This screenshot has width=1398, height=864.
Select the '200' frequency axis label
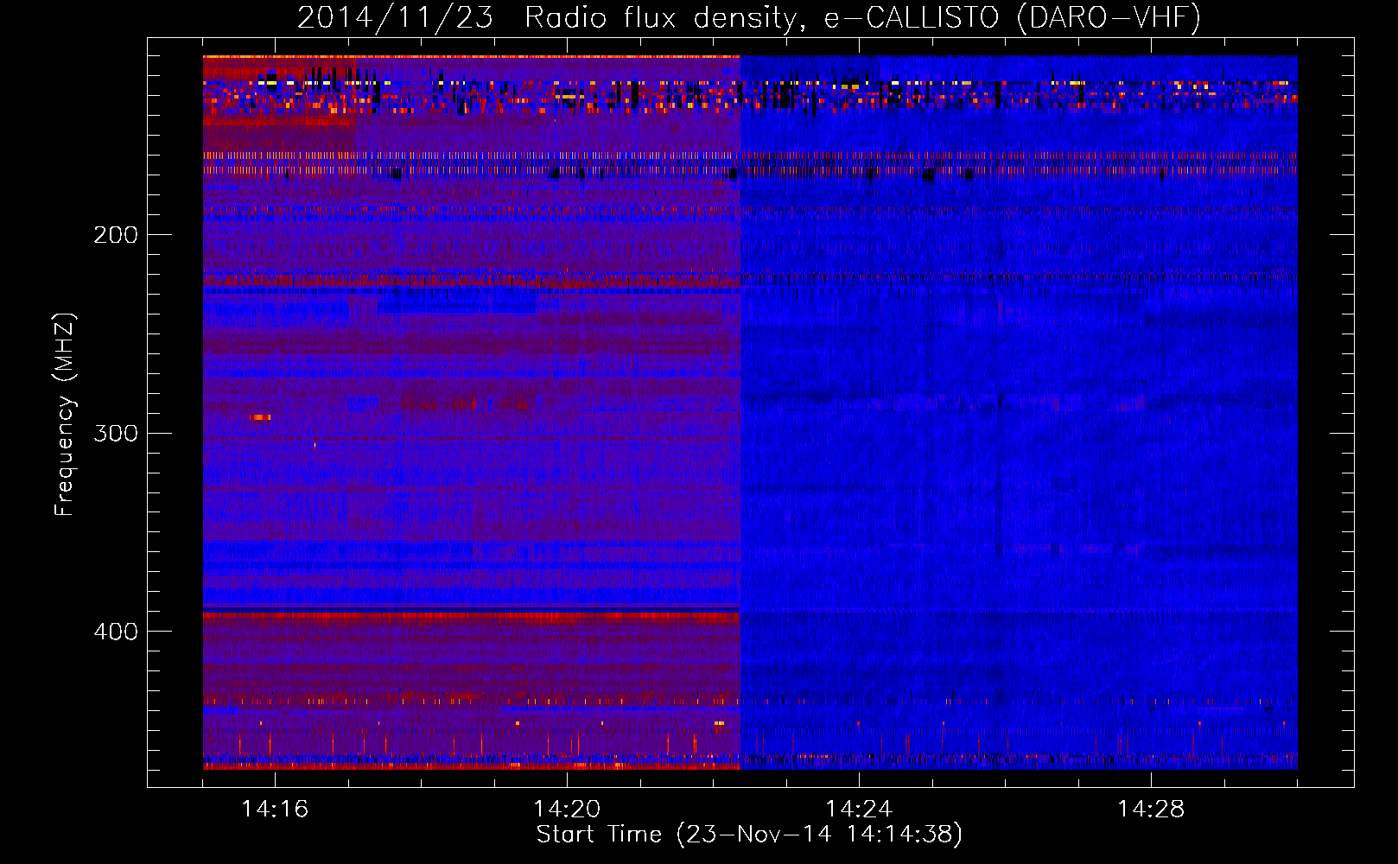click(116, 235)
